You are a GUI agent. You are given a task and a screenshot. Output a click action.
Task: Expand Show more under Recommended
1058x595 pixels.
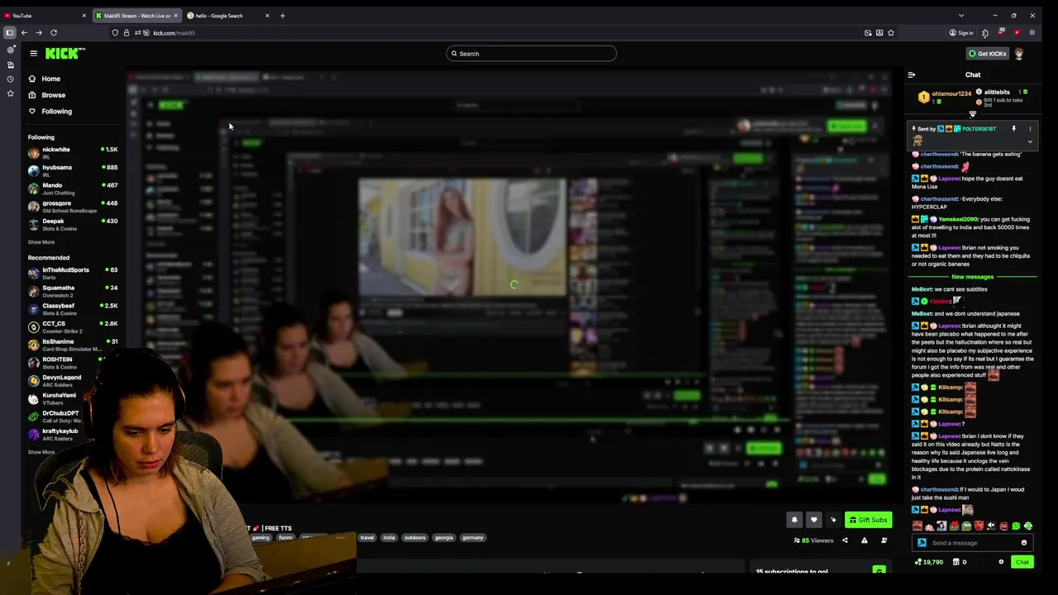(41, 452)
